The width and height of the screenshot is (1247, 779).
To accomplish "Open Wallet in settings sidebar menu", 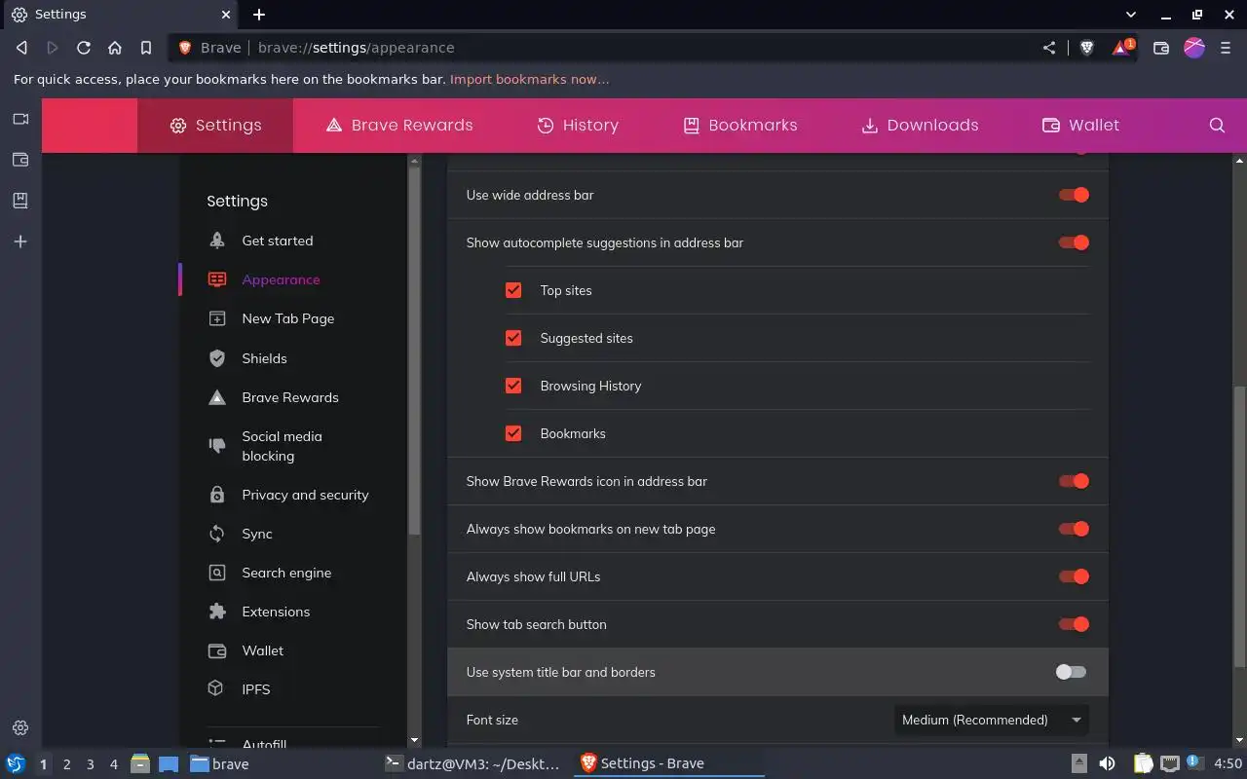I will (263, 650).
